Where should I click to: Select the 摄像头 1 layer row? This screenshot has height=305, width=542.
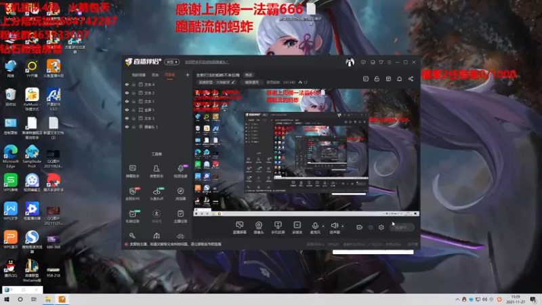pos(157,127)
